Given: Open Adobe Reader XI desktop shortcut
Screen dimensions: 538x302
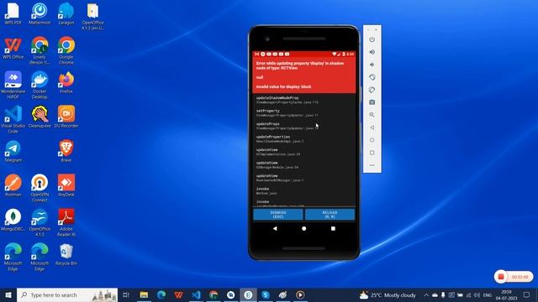Looking at the screenshot, I should 66,222.
